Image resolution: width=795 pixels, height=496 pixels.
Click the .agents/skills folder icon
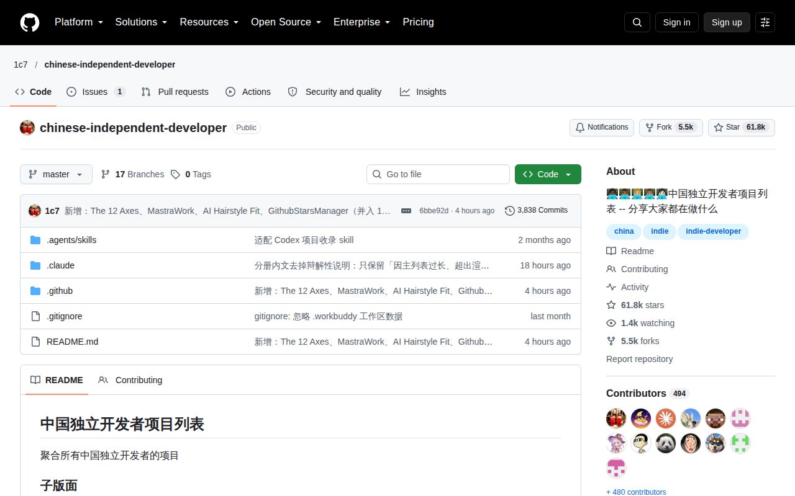tap(35, 240)
